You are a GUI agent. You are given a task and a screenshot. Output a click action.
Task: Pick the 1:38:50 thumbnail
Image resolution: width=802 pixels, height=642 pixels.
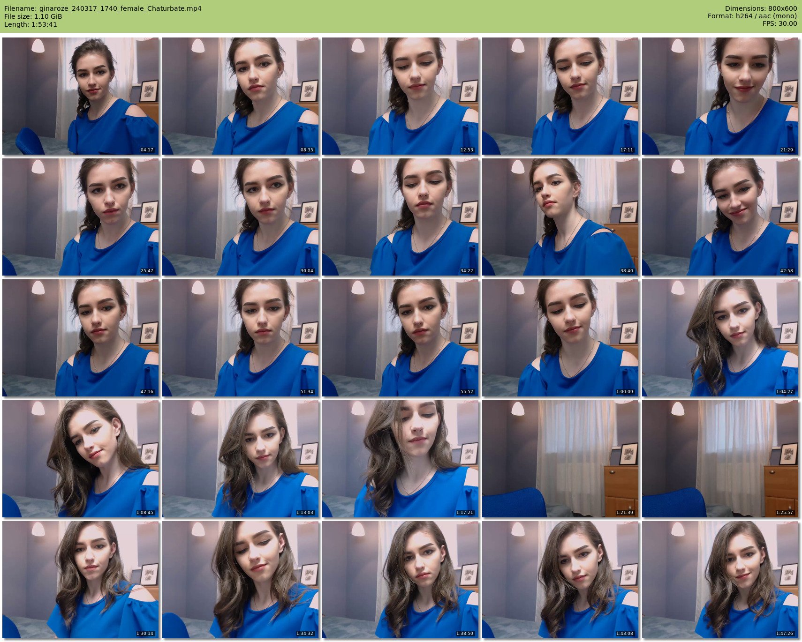pos(401,580)
